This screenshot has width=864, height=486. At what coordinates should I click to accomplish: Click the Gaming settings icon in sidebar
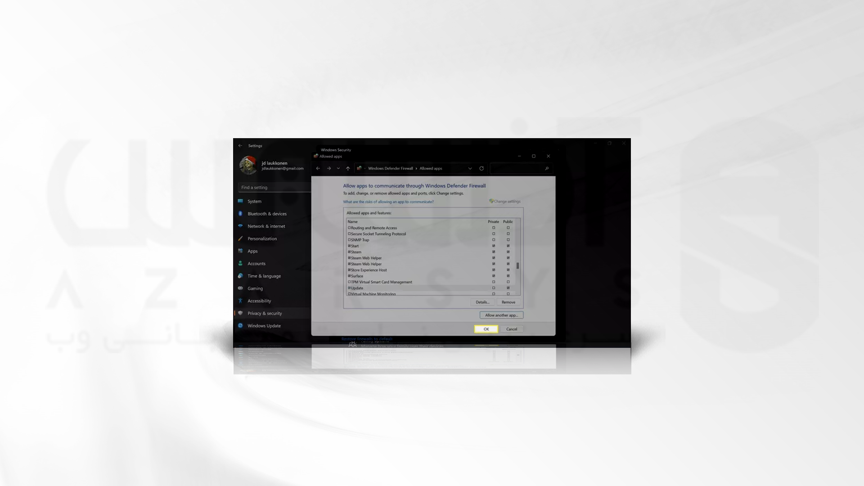tap(242, 288)
